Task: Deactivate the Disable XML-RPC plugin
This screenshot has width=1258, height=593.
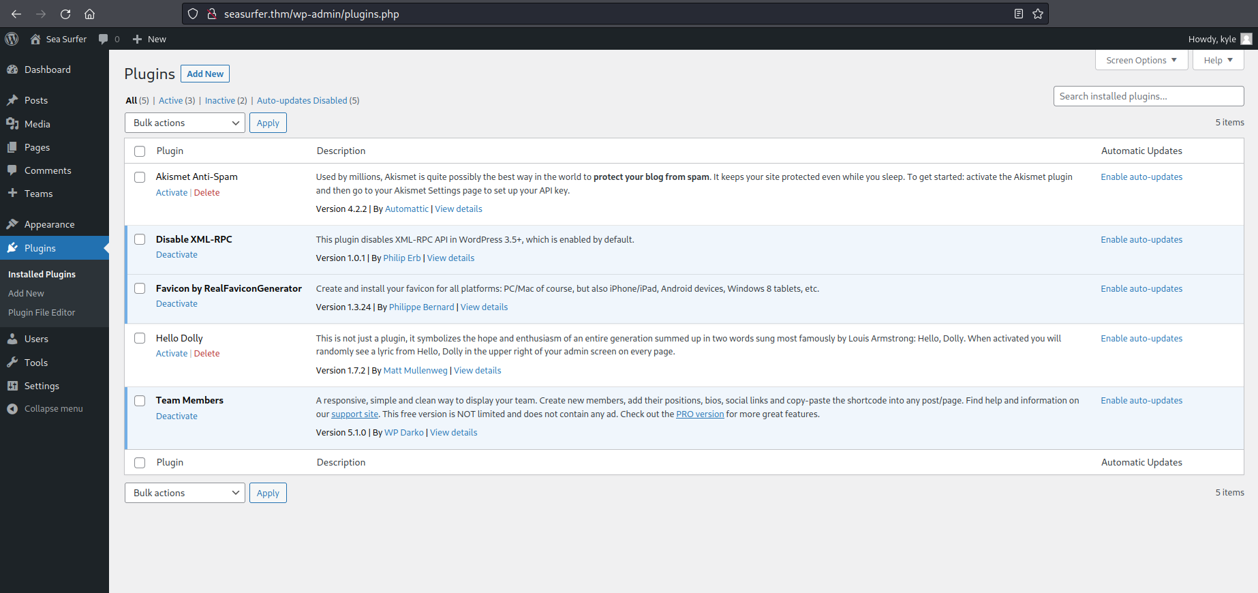Action: pyautogui.click(x=177, y=255)
